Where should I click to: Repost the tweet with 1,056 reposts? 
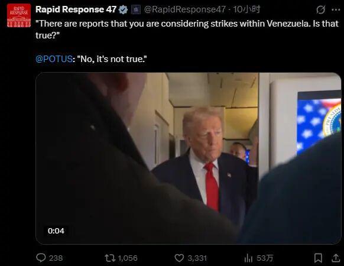110,258
